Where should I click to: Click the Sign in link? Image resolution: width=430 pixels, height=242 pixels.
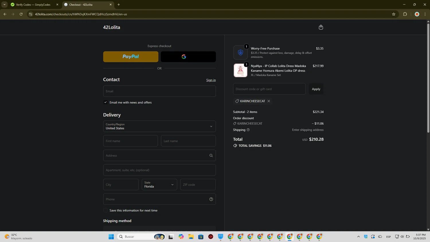click(x=211, y=80)
